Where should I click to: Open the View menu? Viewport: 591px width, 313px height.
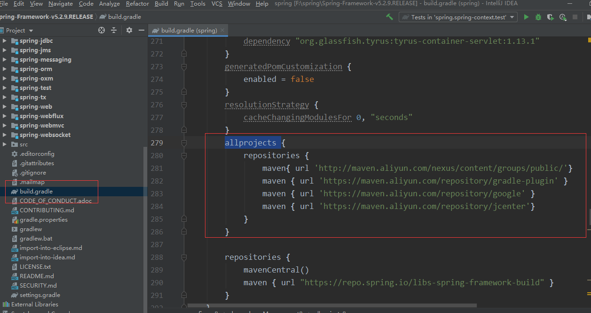tap(36, 4)
